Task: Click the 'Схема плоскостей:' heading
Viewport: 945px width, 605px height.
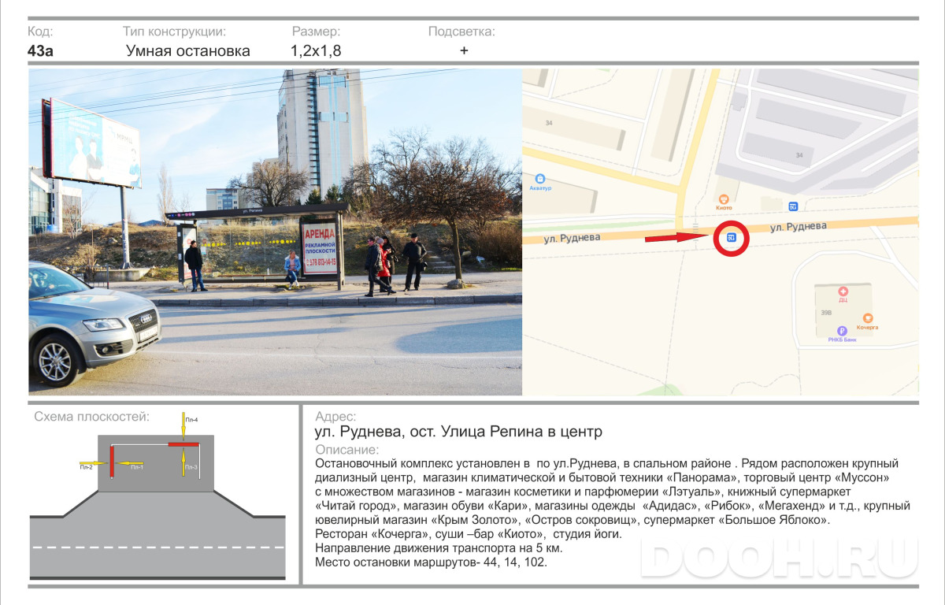Action: point(91,417)
